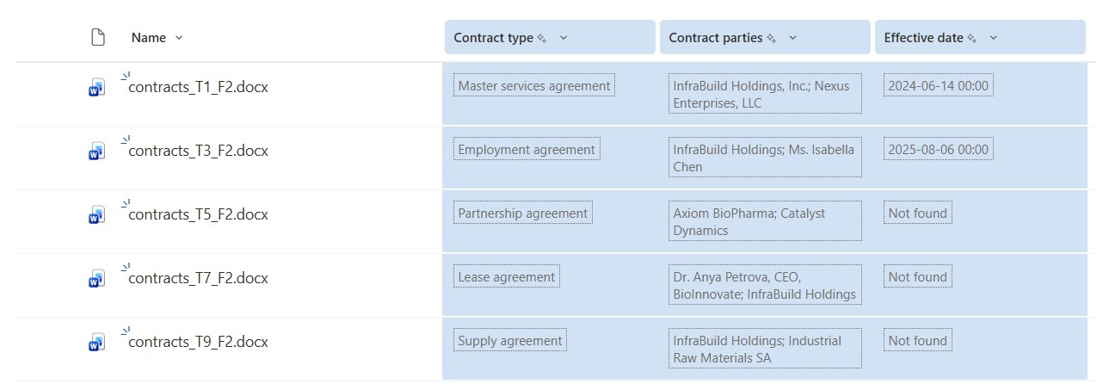Open the Contract type column dropdown arrow

(564, 38)
